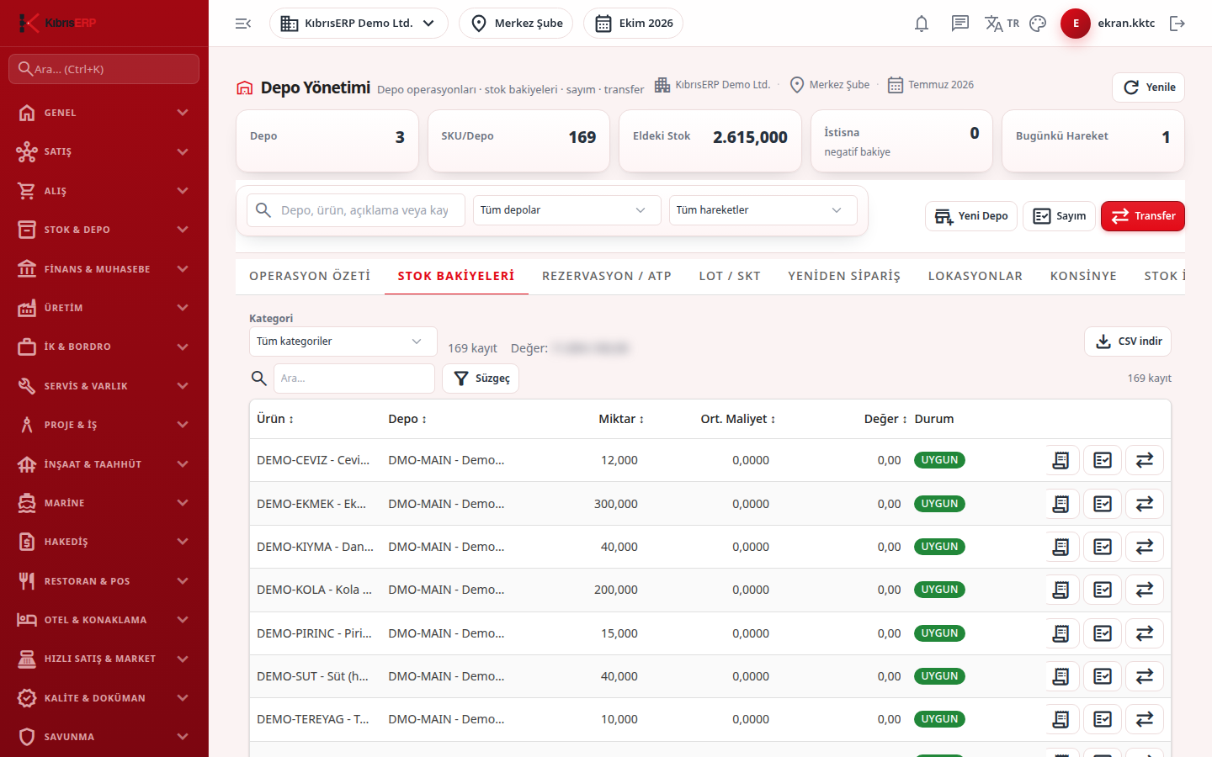This screenshot has height=757, width=1212.
Task: Click the red Transfer button
Action: coord(1143,216)
